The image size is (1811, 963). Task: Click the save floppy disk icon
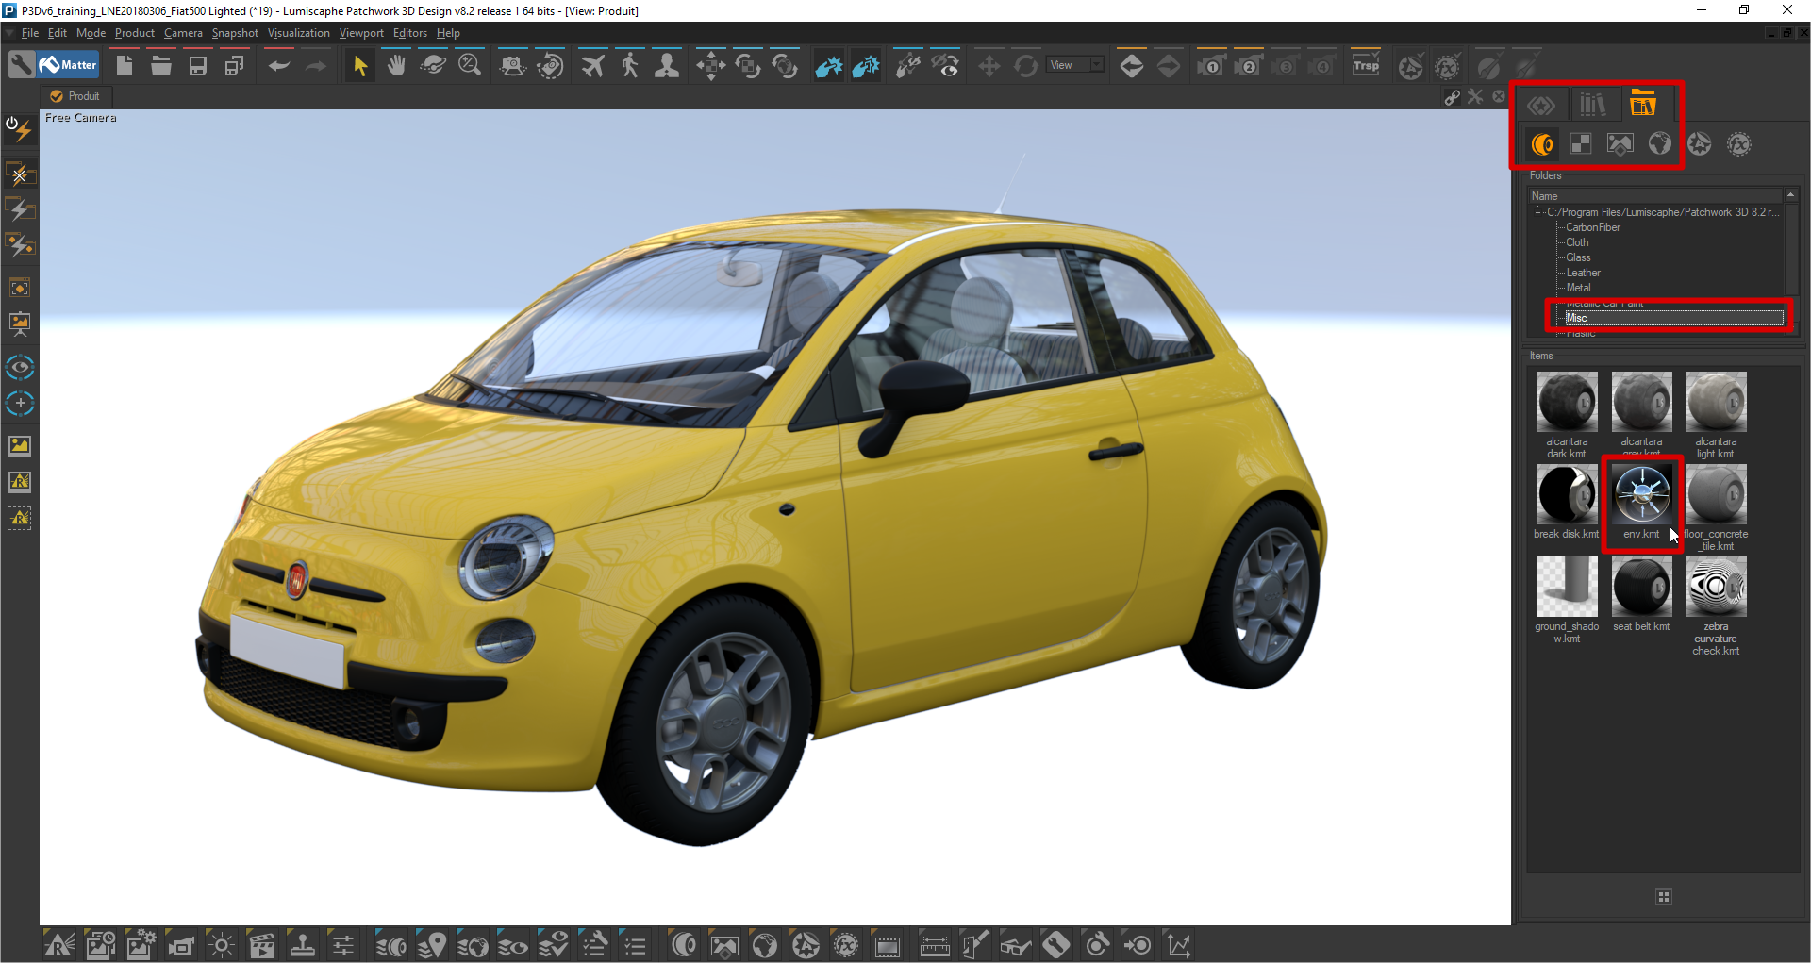point(197,66)
